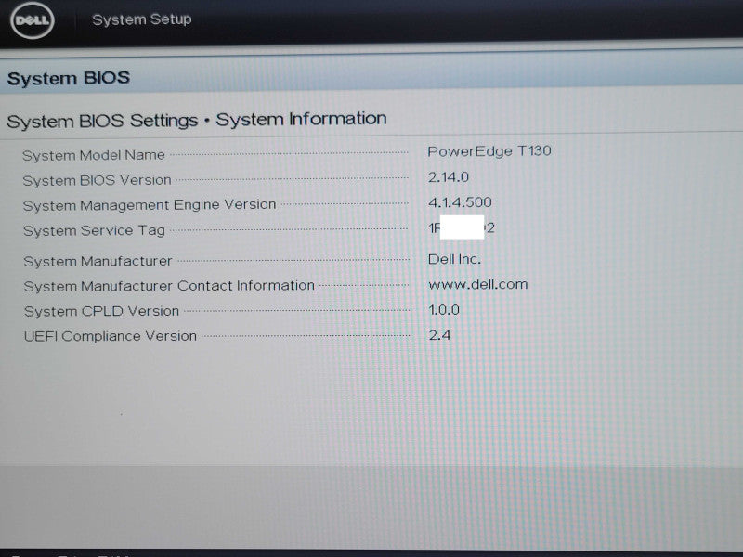Select System Manufacturer Contact Information label

(x=169, y=286)
